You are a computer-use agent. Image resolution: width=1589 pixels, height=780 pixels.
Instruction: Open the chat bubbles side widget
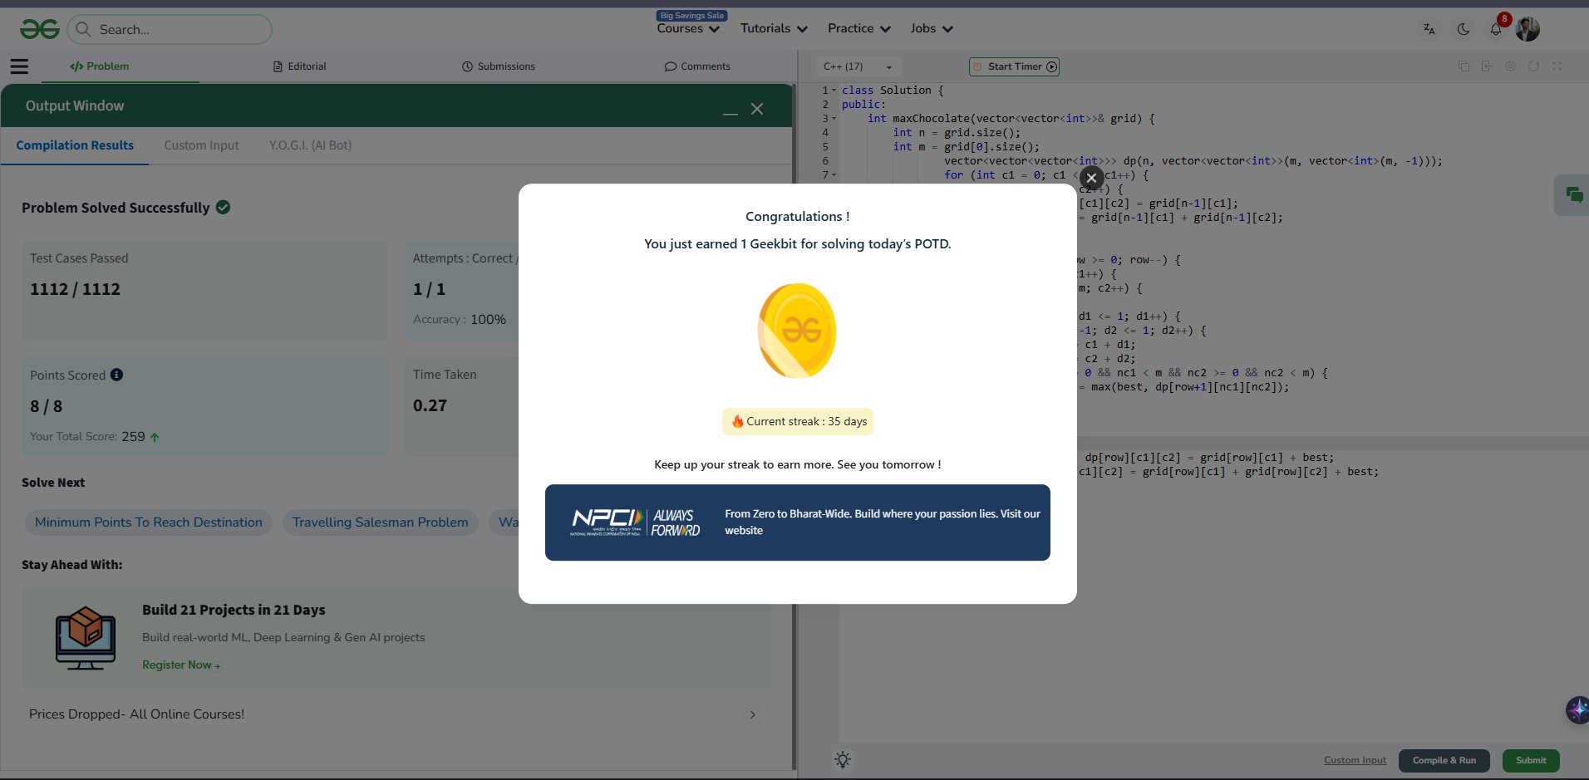tap(1574, 195)
